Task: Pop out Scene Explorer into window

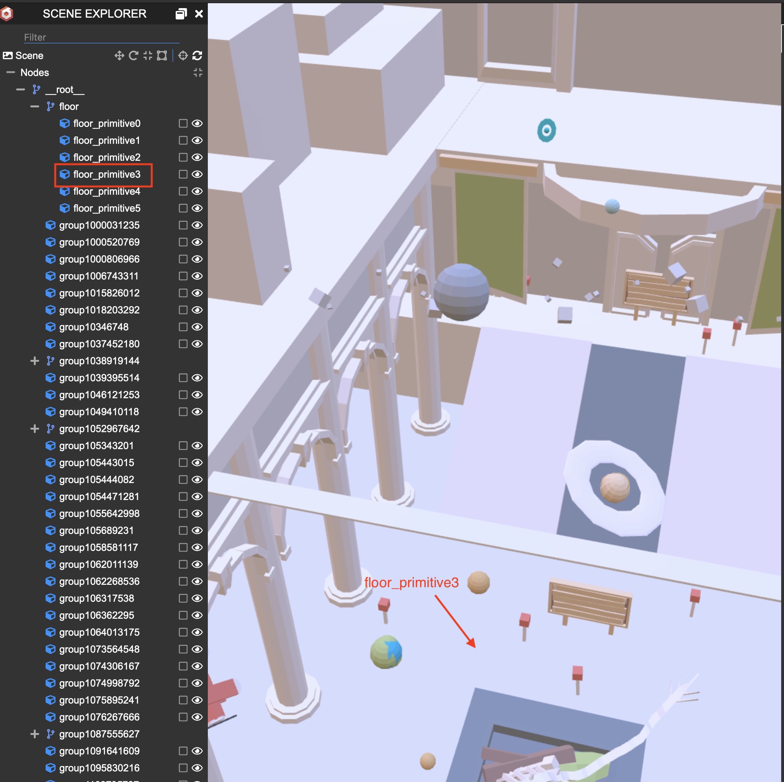Action: coord(181,14)
